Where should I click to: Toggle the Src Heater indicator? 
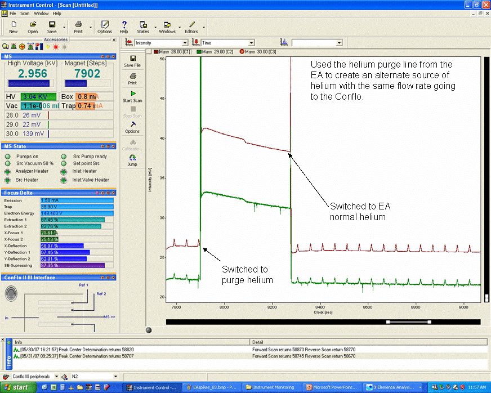(7, 180)
